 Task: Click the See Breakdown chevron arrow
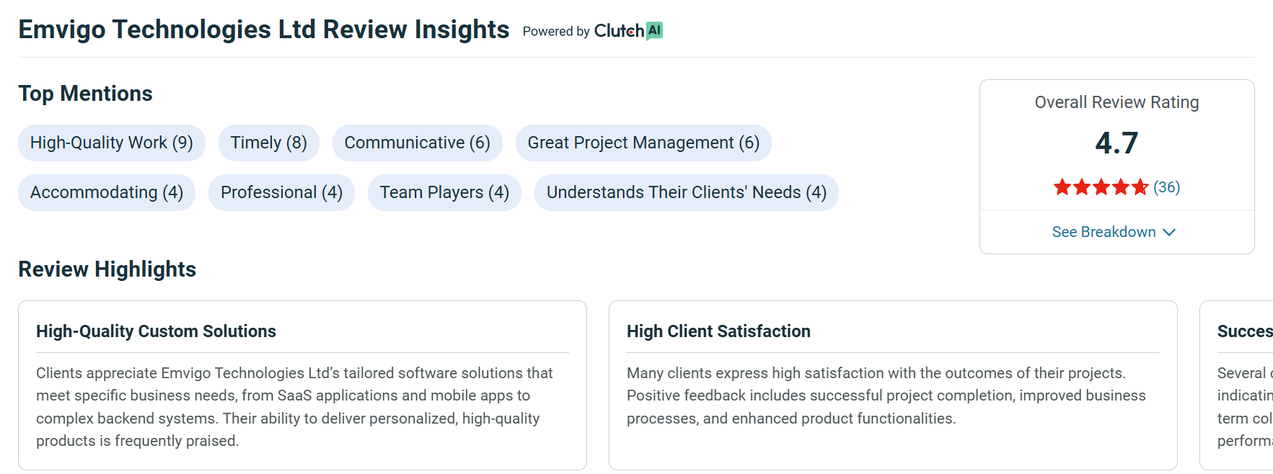pos(1169,232)
